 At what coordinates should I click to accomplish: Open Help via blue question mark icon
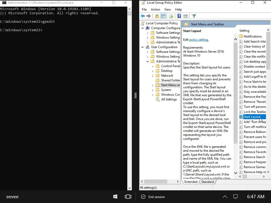pyautogui.click(x=179, y=16)
